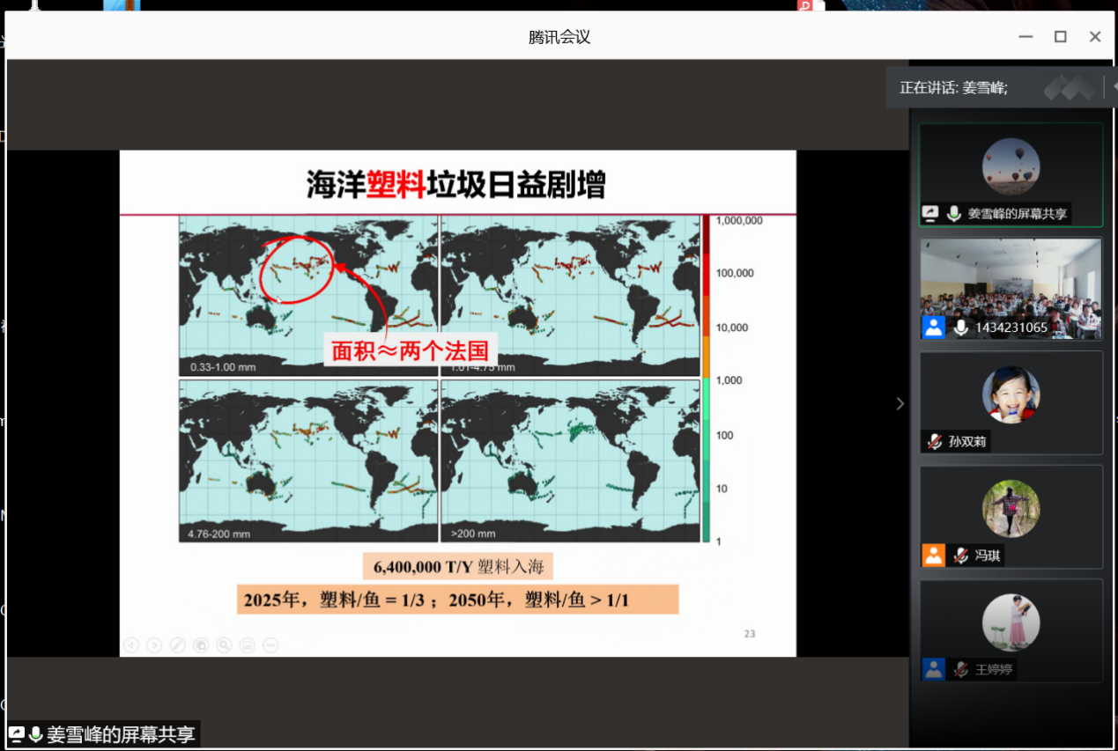Click the previous slide arrow in slideshow controls
This screenshot has height=751, width=1118.
(x=131, y=645)
